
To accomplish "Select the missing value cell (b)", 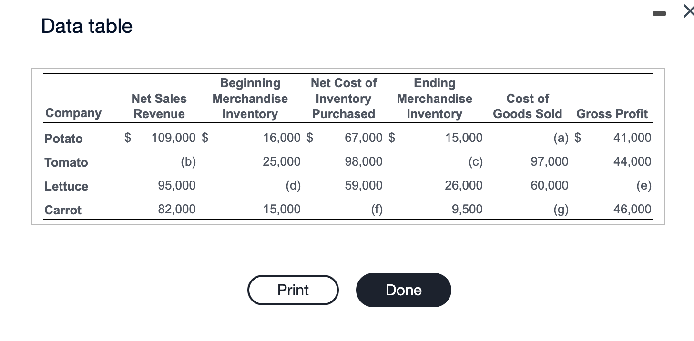I will point(189,162).
